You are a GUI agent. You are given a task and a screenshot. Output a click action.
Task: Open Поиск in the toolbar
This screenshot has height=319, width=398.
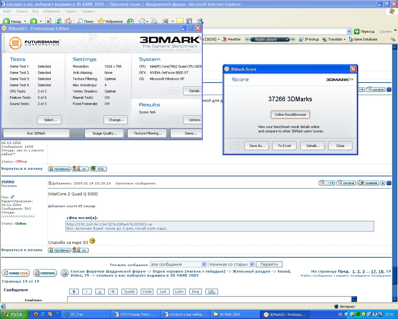coord(86,21)
